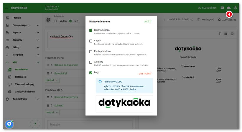
Task: Click the Kaviareň Dotykačka header text field
Action: pos(67,40)
